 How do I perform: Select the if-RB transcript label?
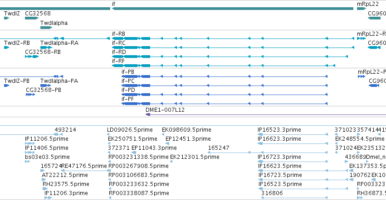119,33
